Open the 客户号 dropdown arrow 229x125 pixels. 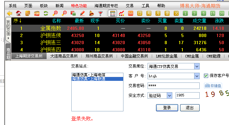click(197, 76)
